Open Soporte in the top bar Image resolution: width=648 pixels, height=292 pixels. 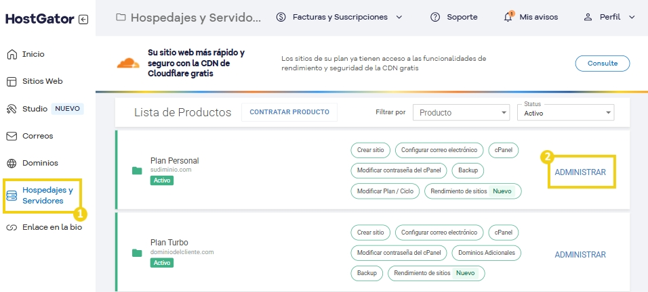462,18
